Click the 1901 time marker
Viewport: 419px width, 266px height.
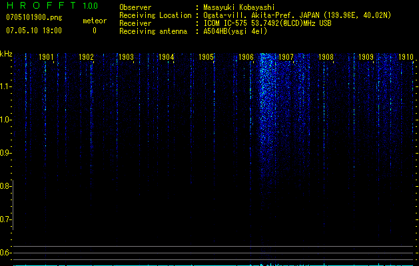pos(46,57)
